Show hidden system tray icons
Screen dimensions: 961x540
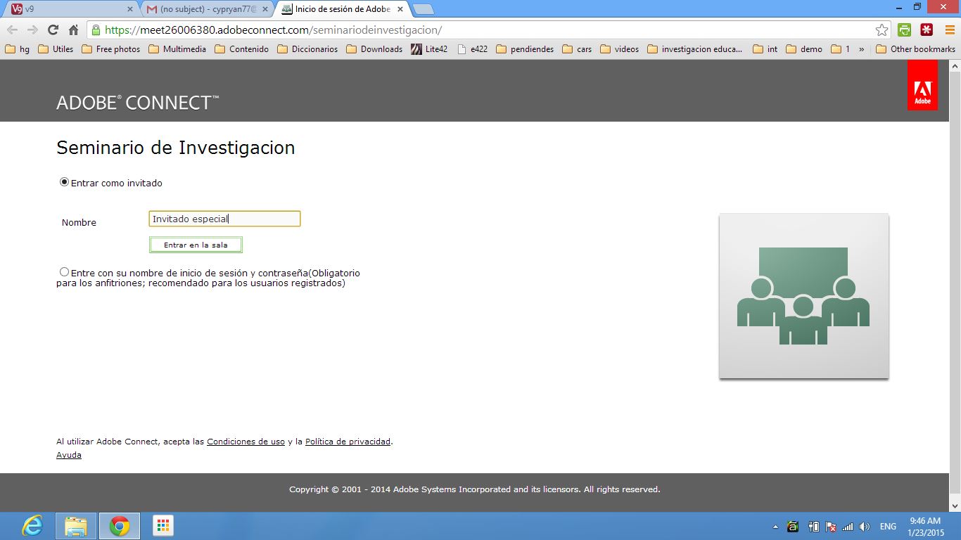776,526
